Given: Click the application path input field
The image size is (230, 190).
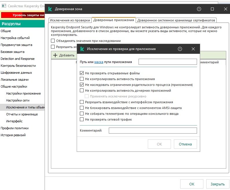Looking at the screenshot, I should coord(168,62).
